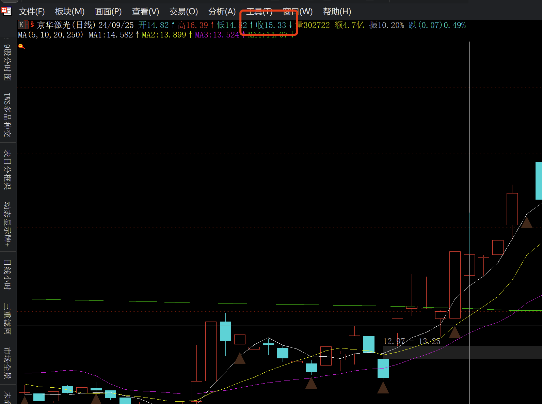Click the red S marker beside 京华激光
Screen dimensions: 542x404
32,25
